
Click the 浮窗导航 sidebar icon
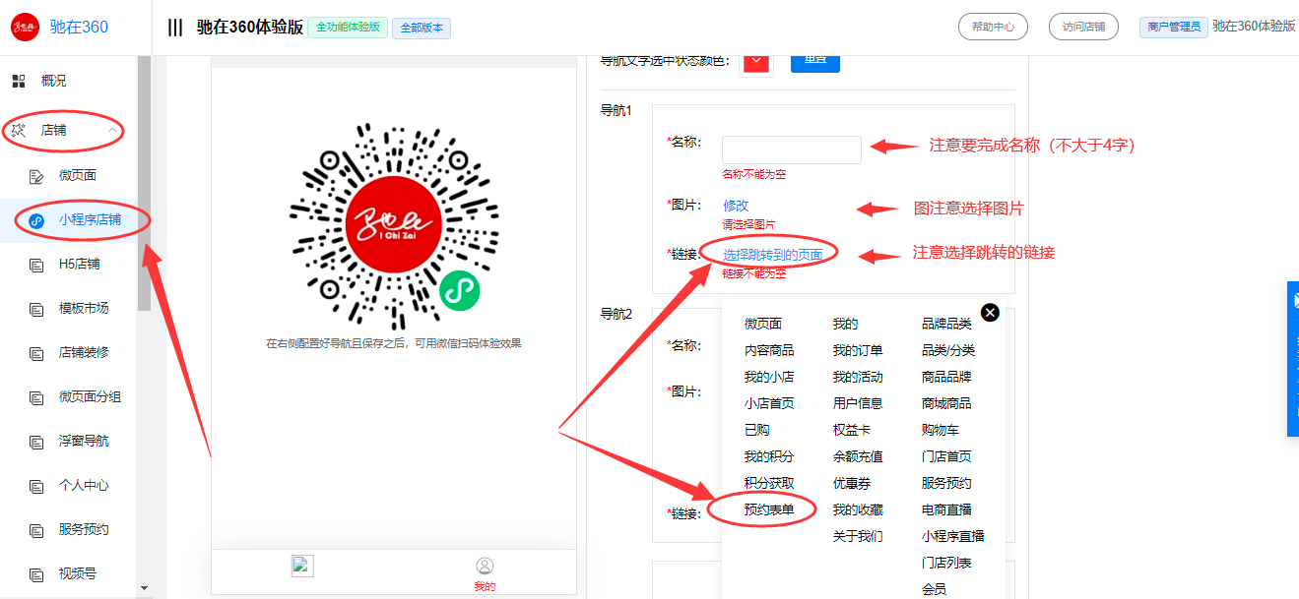[x=37, y=442]
